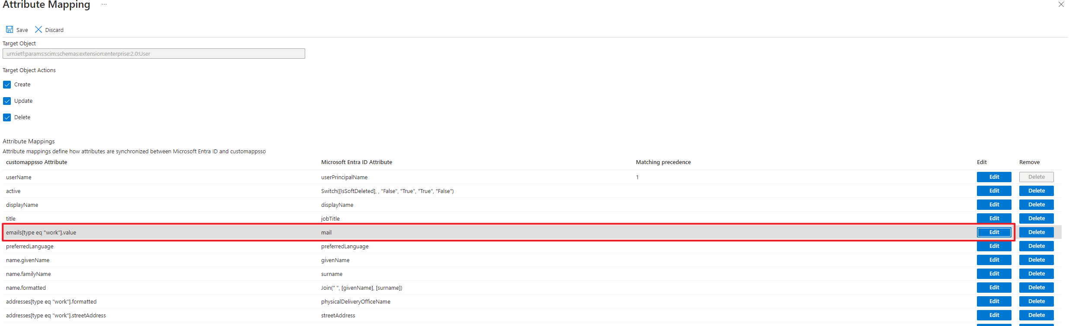Click the Target Object input field
This screenshot has width=1069, height=326.
coord(154,54)
